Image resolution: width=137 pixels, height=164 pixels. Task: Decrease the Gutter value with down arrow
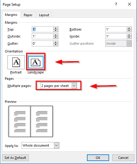pos(56,45)
